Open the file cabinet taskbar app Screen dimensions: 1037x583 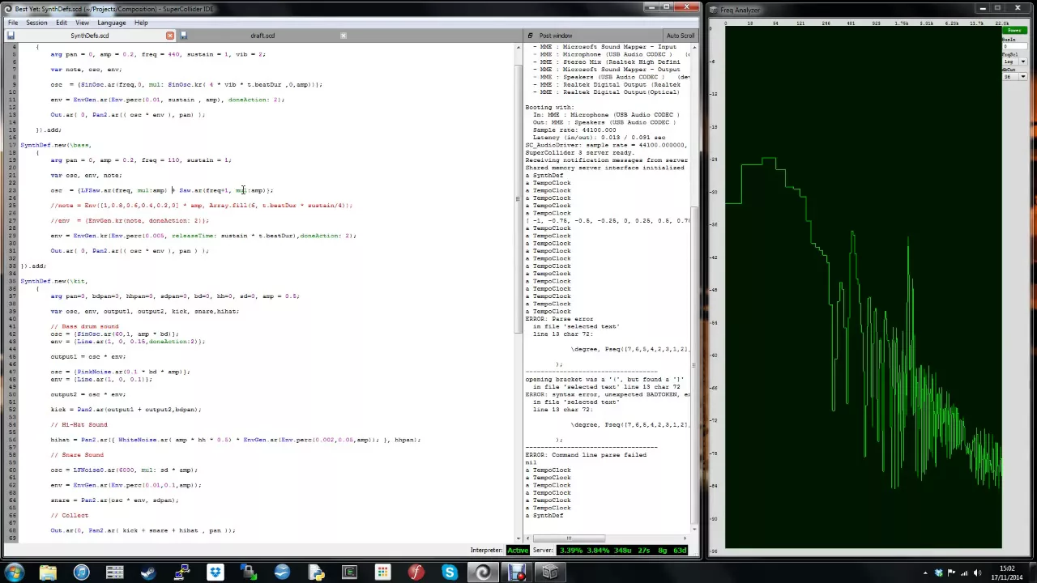pyautogui.click(x=115, y=572)
